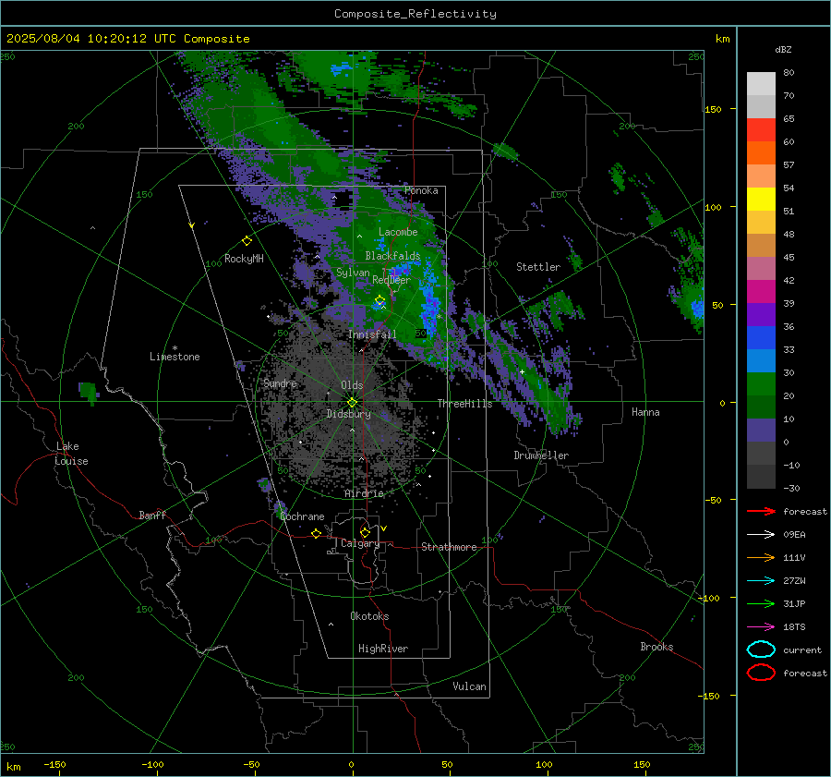Click the Brooks label
Viewport: 831px width, 777px height.
pyautogui.click(x=656, y=647)
